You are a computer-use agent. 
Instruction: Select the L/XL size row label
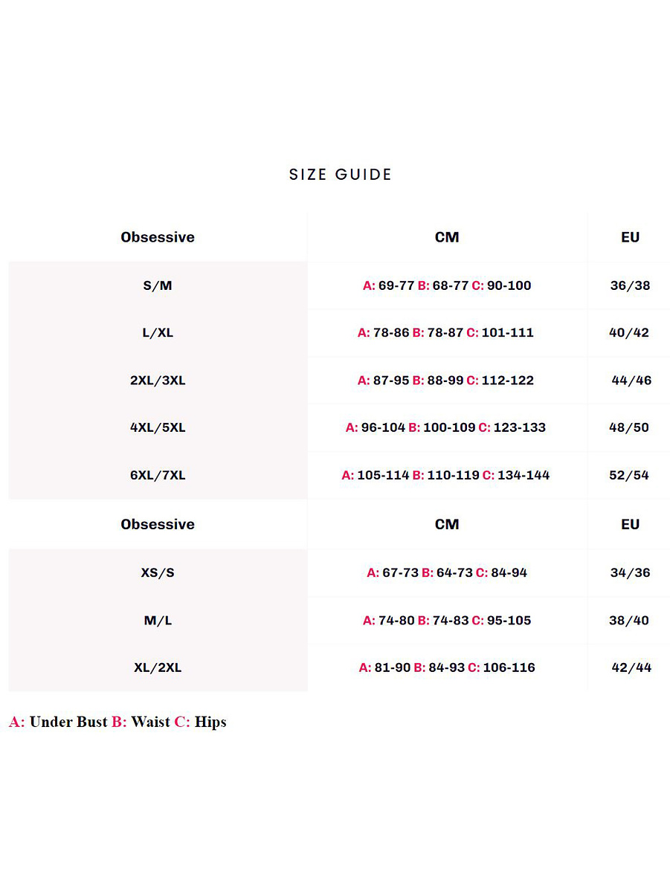158,333
